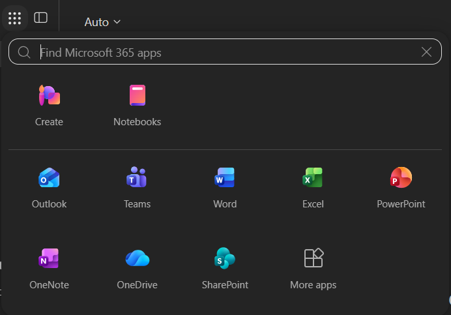
Task: Launch PowerPoint
Action: [401, 187]
